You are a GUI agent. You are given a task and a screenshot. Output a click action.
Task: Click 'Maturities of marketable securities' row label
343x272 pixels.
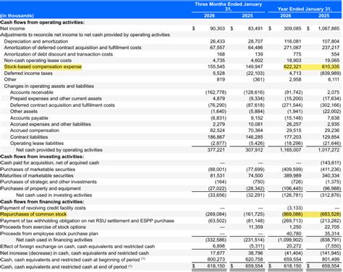click(37, 175)
